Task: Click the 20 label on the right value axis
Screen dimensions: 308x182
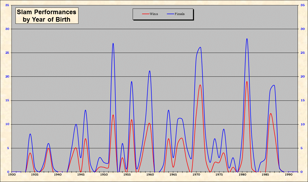Action: pos(302,77)
